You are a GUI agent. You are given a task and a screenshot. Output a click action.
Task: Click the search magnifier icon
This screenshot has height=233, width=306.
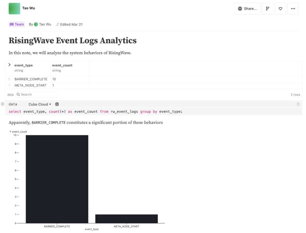coord(18,95)
